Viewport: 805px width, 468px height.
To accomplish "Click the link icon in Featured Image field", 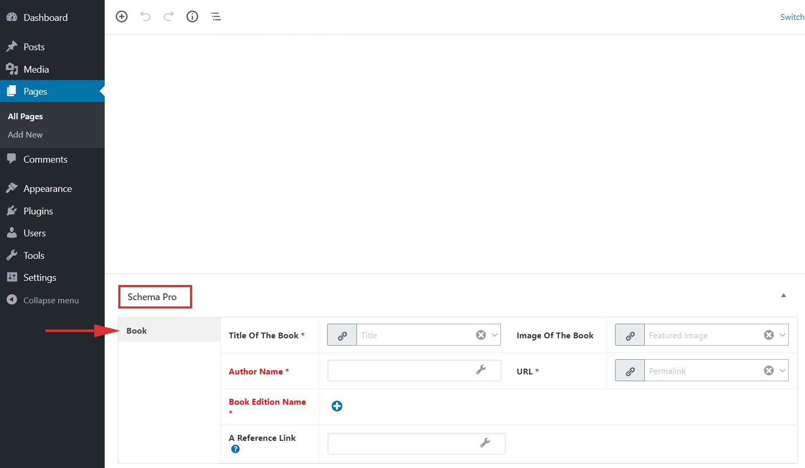I will point(629,335).
